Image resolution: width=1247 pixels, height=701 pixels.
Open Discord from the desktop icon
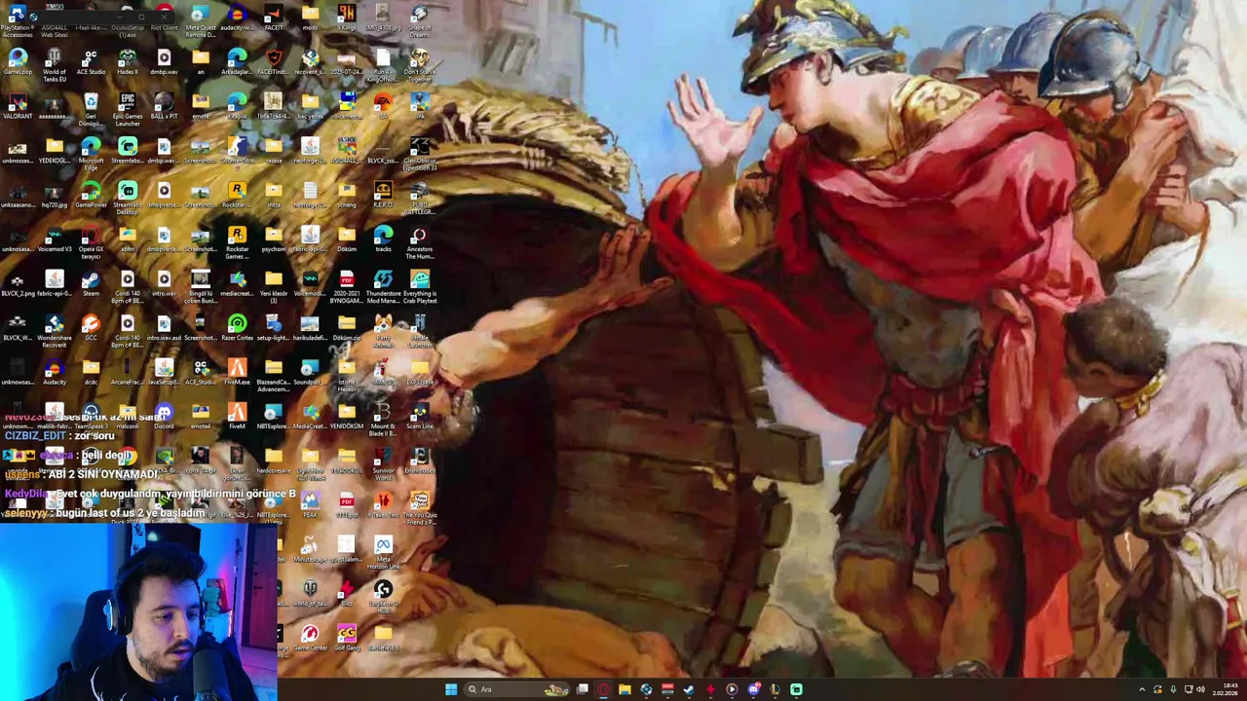tap(164, 416)
